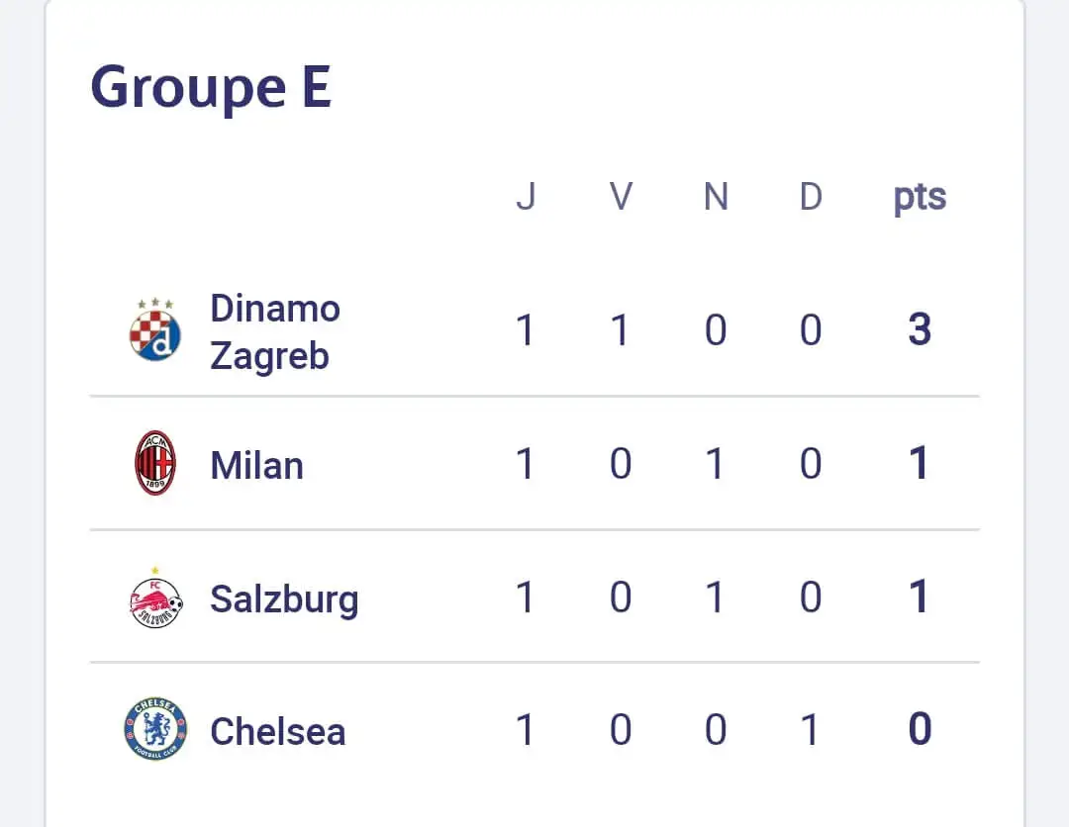Sort by the pts column header
This screenshot has height=827, width=1069.
(x=920, y=197)
